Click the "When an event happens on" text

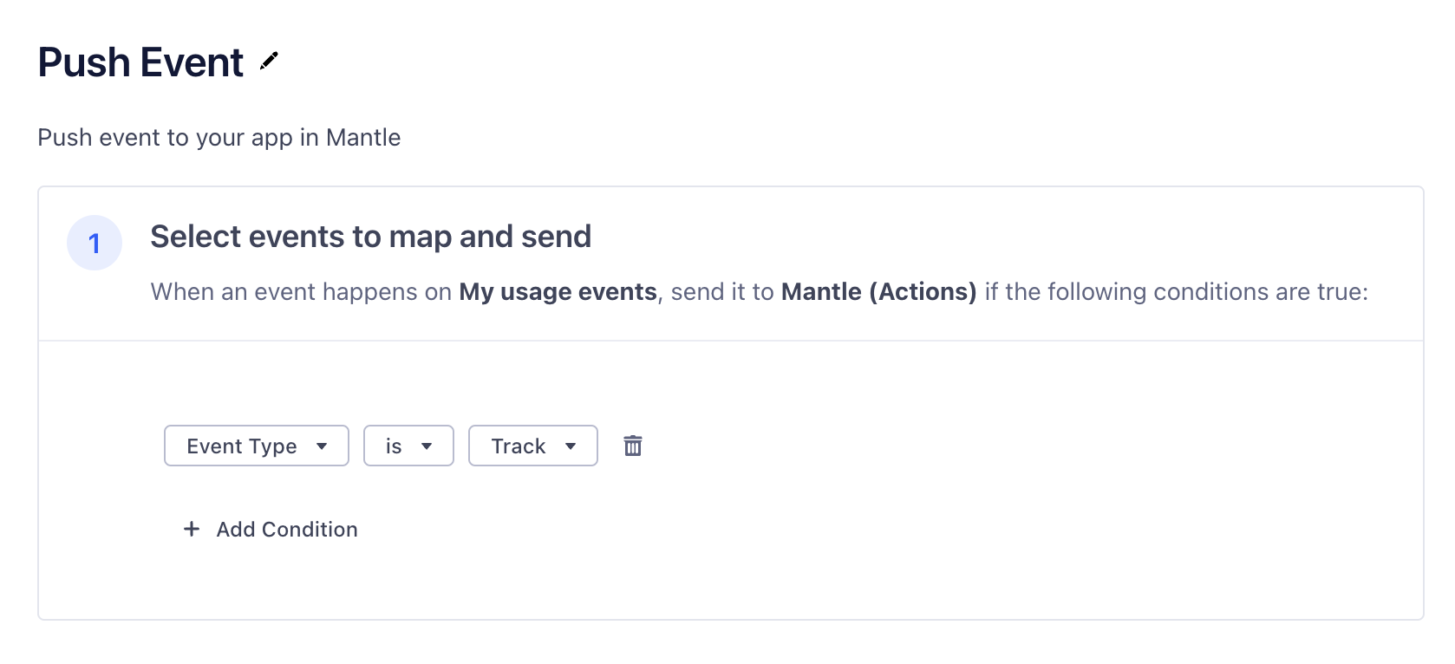pos(301,292)
